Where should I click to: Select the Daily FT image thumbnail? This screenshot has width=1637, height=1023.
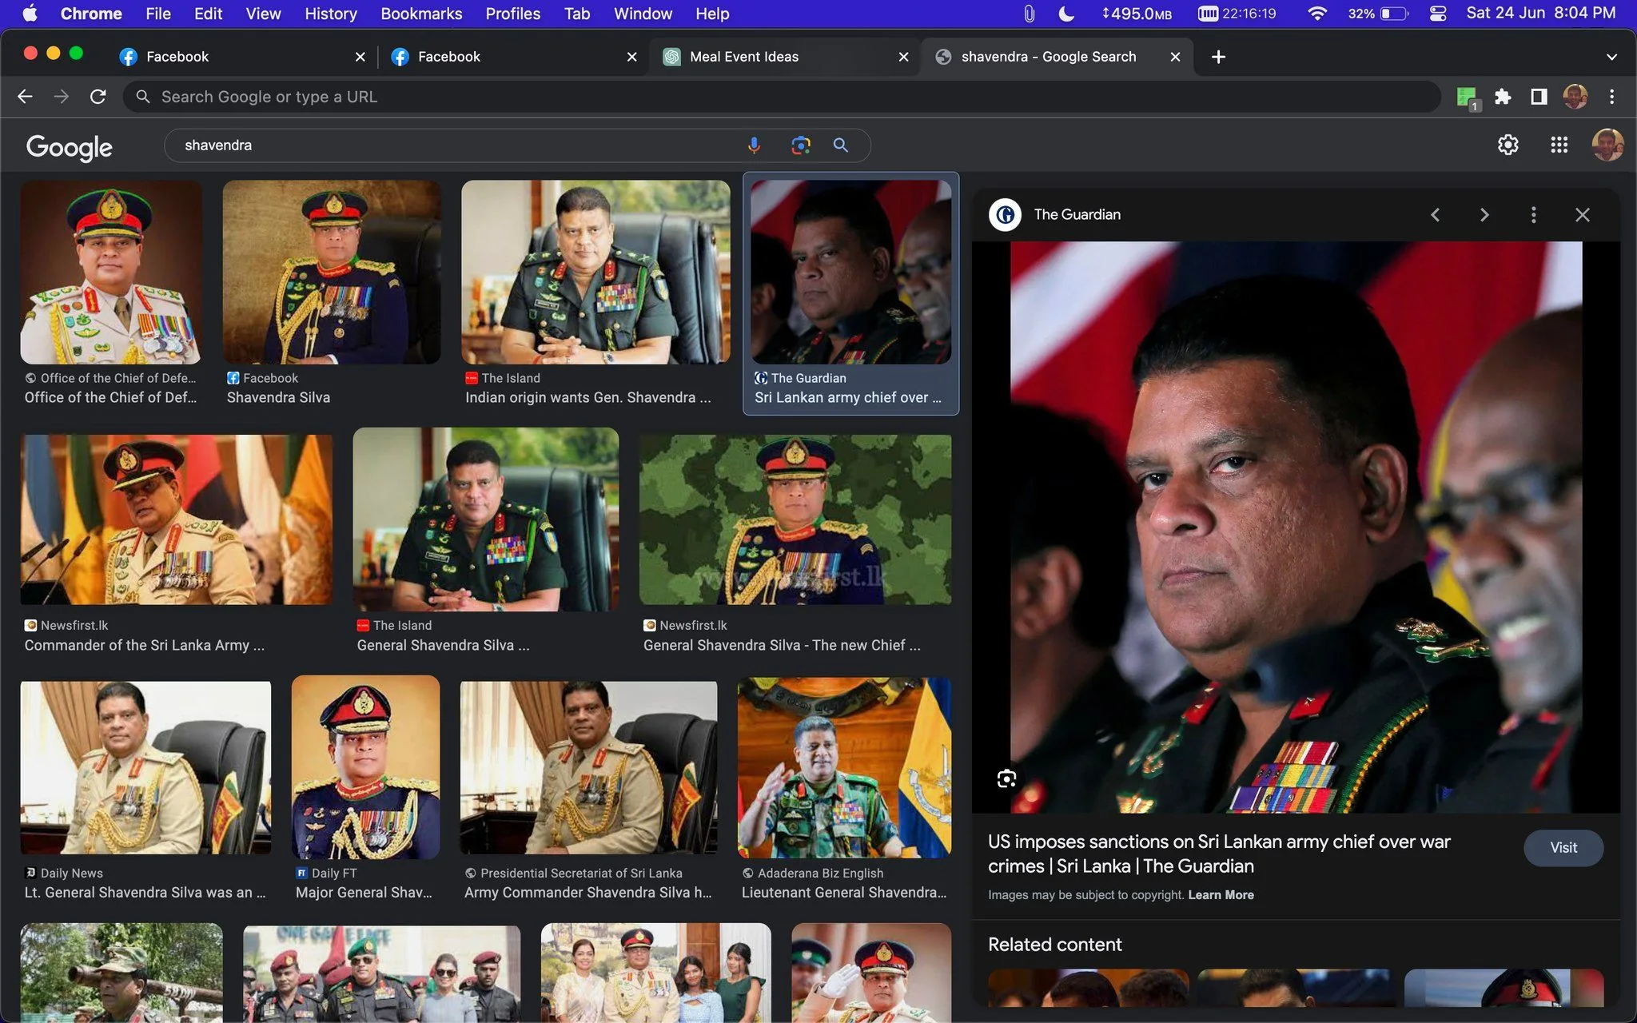click(x=365, y=767)
